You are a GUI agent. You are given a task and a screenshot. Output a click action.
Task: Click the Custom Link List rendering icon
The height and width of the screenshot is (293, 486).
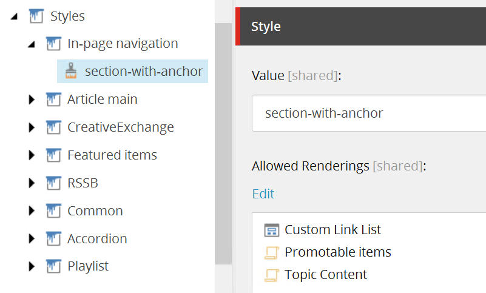click(271, 231)
